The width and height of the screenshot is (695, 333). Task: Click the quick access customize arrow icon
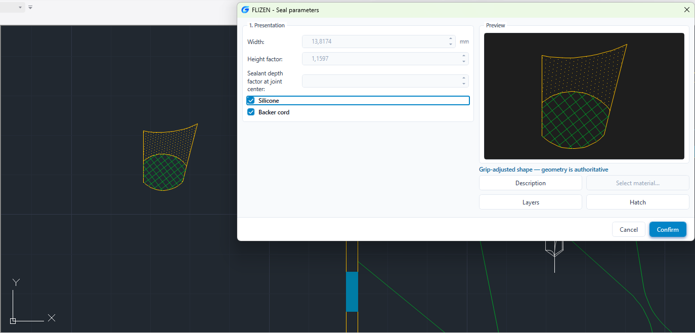(x=30, y=8)
